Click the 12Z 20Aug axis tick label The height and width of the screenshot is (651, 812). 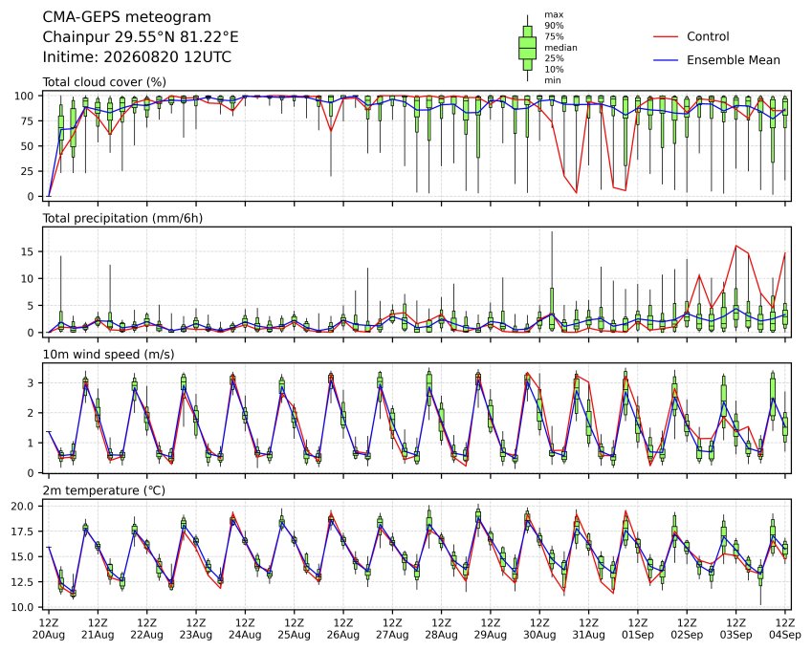49,629
